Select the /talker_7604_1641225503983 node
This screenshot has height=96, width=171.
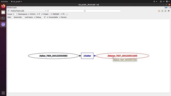(x=53, y=56)
